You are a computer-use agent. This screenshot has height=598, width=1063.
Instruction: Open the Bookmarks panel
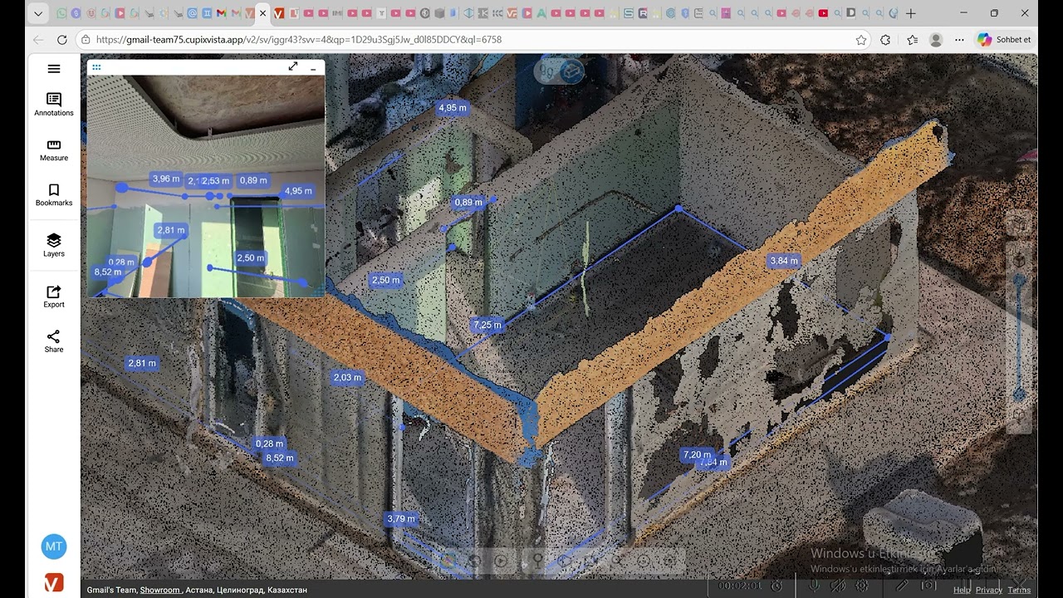(54, 195)
